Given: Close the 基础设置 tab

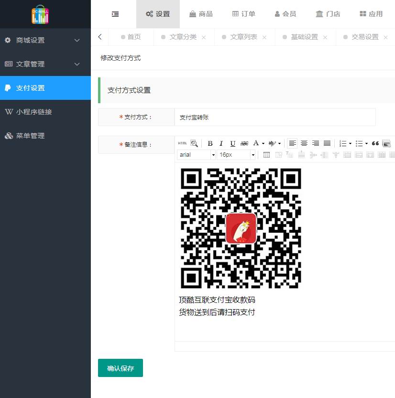Looking at the screenshot, I should click(x=325, y=37).
